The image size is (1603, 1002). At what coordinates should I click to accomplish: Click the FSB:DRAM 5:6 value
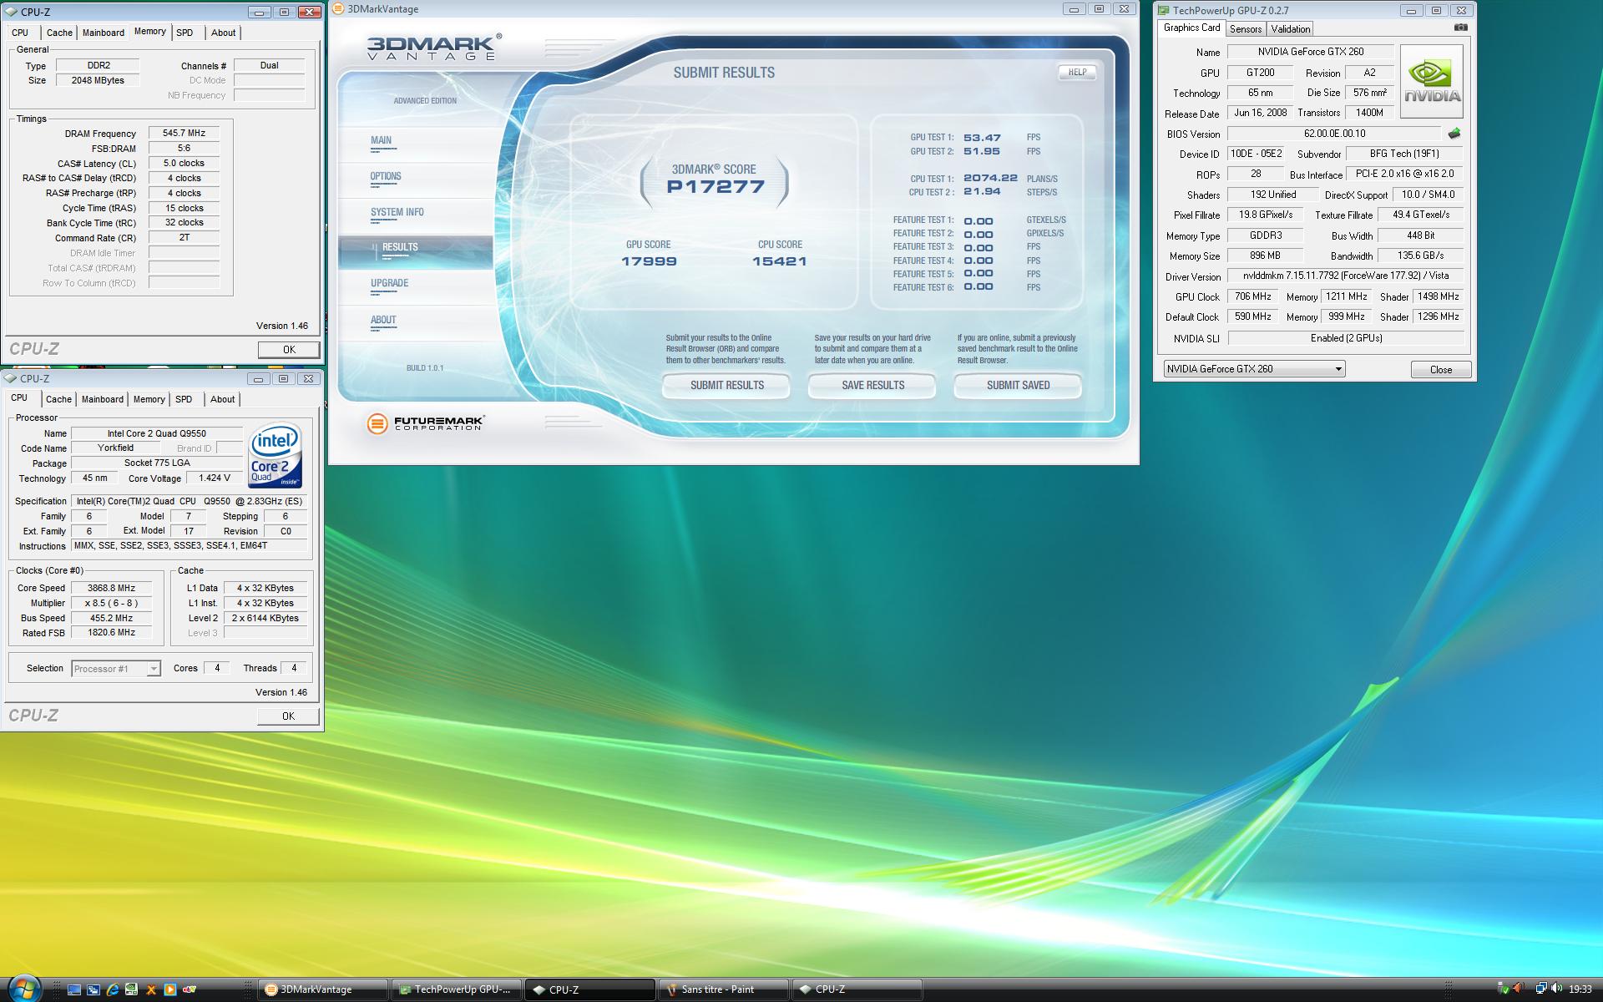(x=184, y=148)
